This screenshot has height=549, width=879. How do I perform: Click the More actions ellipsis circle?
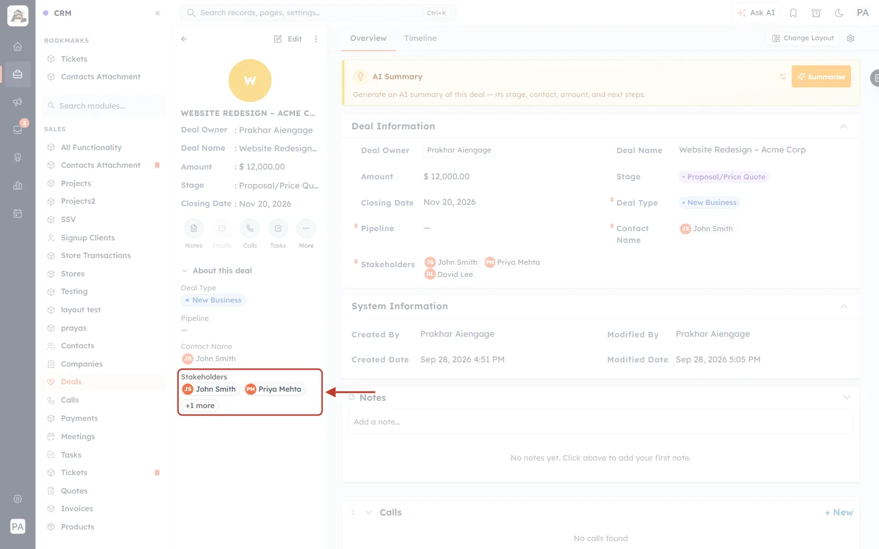pyautogui.click(x=306, y=228)
